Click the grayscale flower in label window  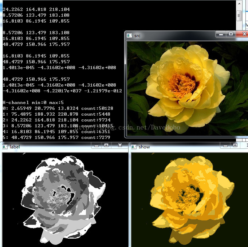63,200
